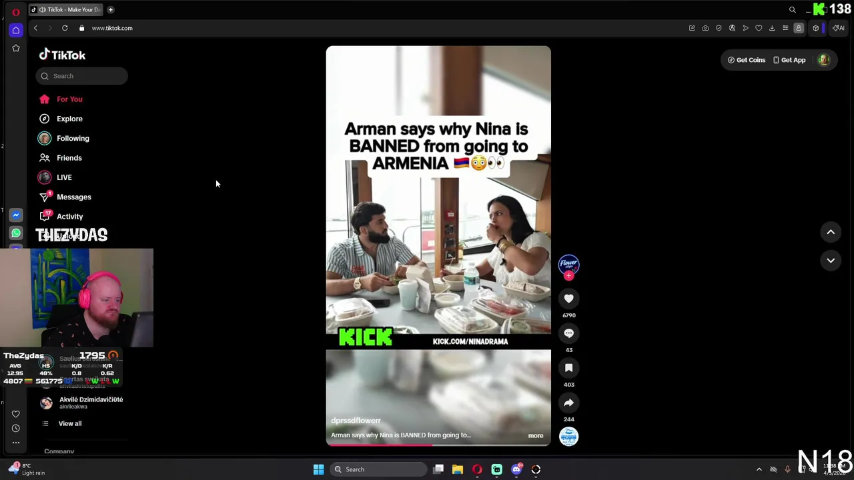854x480 pixels.
Task: Expand the Company footer section
Action: tap(59, 451)
